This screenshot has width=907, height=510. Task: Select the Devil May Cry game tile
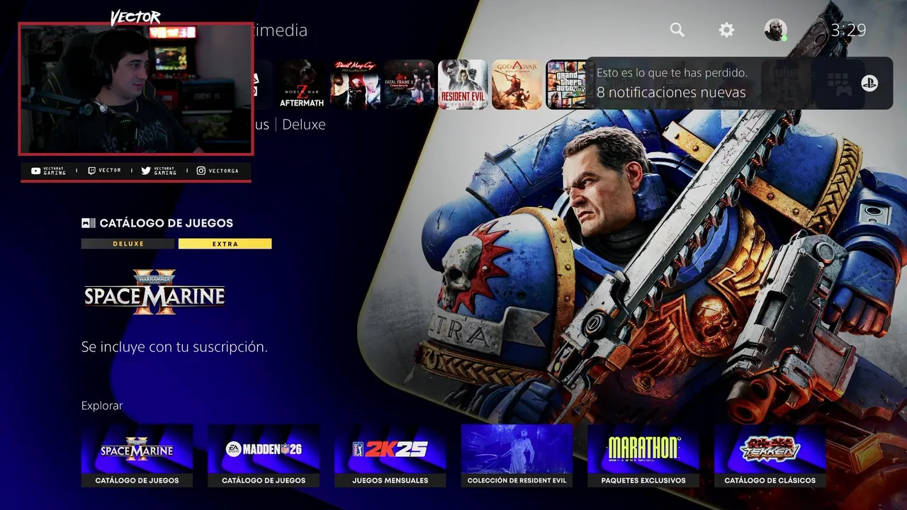[x=355, y=84]
